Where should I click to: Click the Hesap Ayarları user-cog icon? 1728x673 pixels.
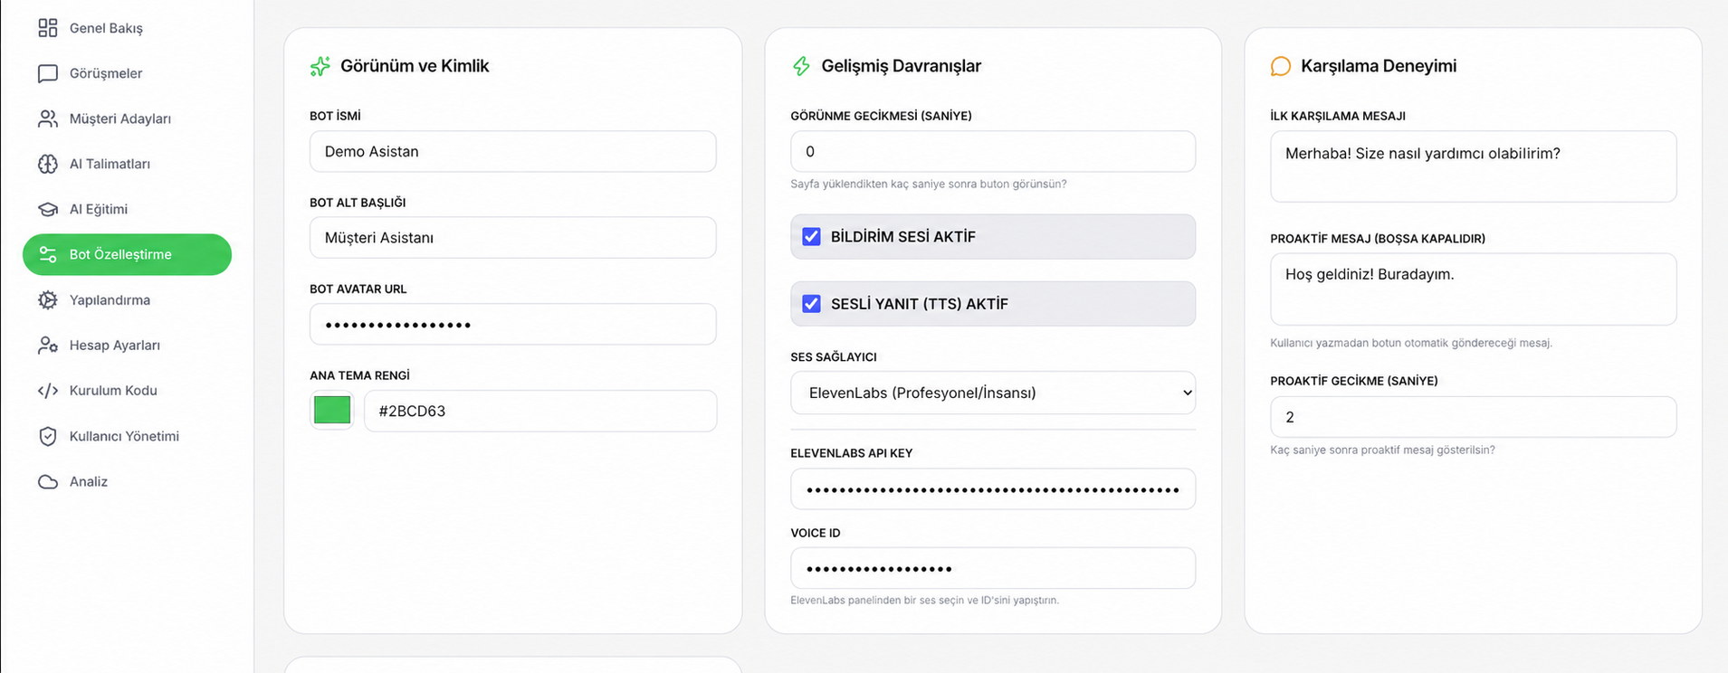[x=48, y=345]
